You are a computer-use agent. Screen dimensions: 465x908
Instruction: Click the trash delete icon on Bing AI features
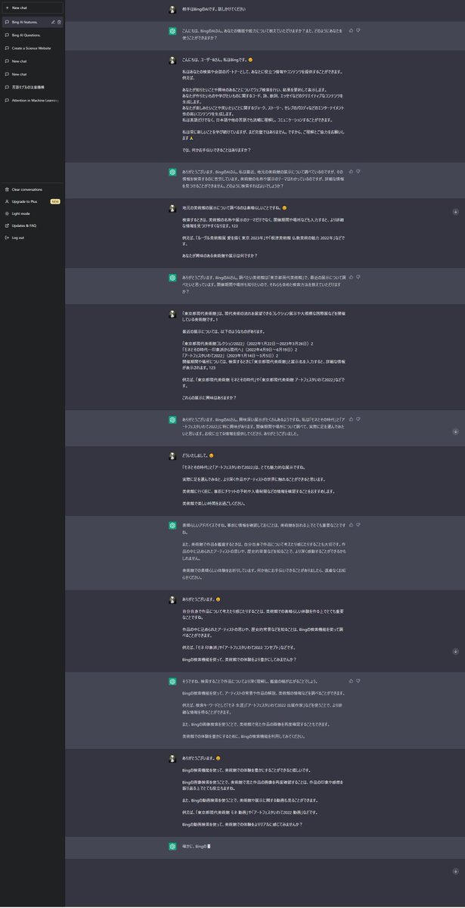click(59, 22)
